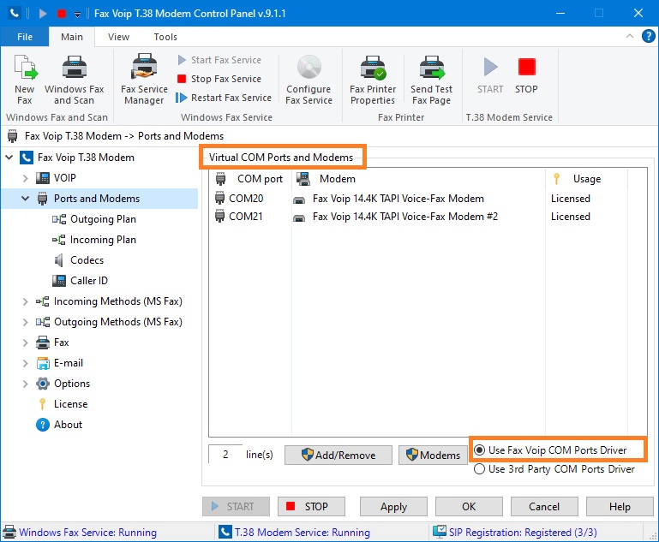Launch Windows Fax and Scan

click(75, 80)
